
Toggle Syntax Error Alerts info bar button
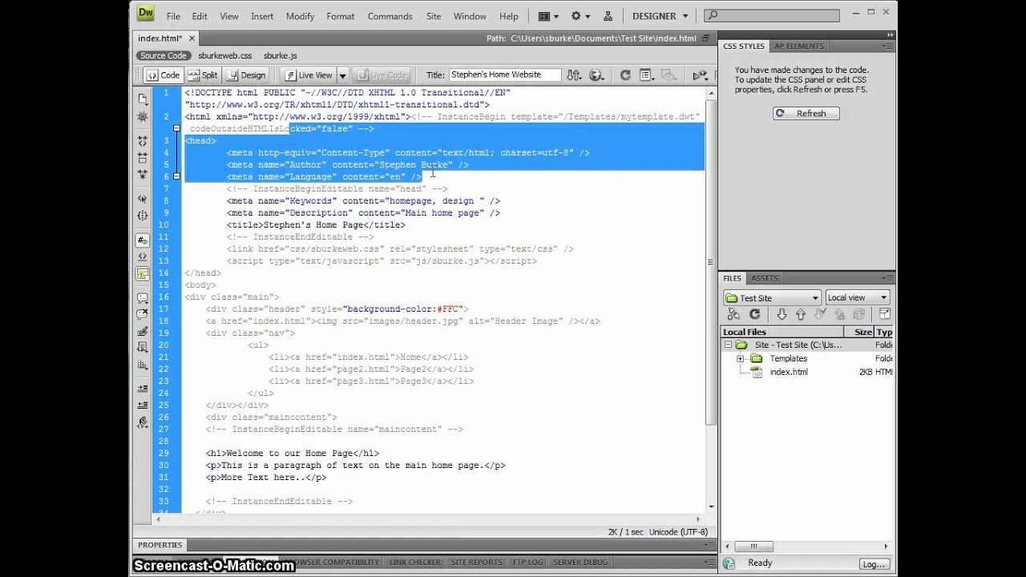coord(143,273)
